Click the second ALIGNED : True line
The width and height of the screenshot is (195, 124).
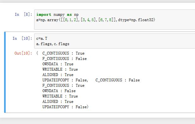point(58,102)
